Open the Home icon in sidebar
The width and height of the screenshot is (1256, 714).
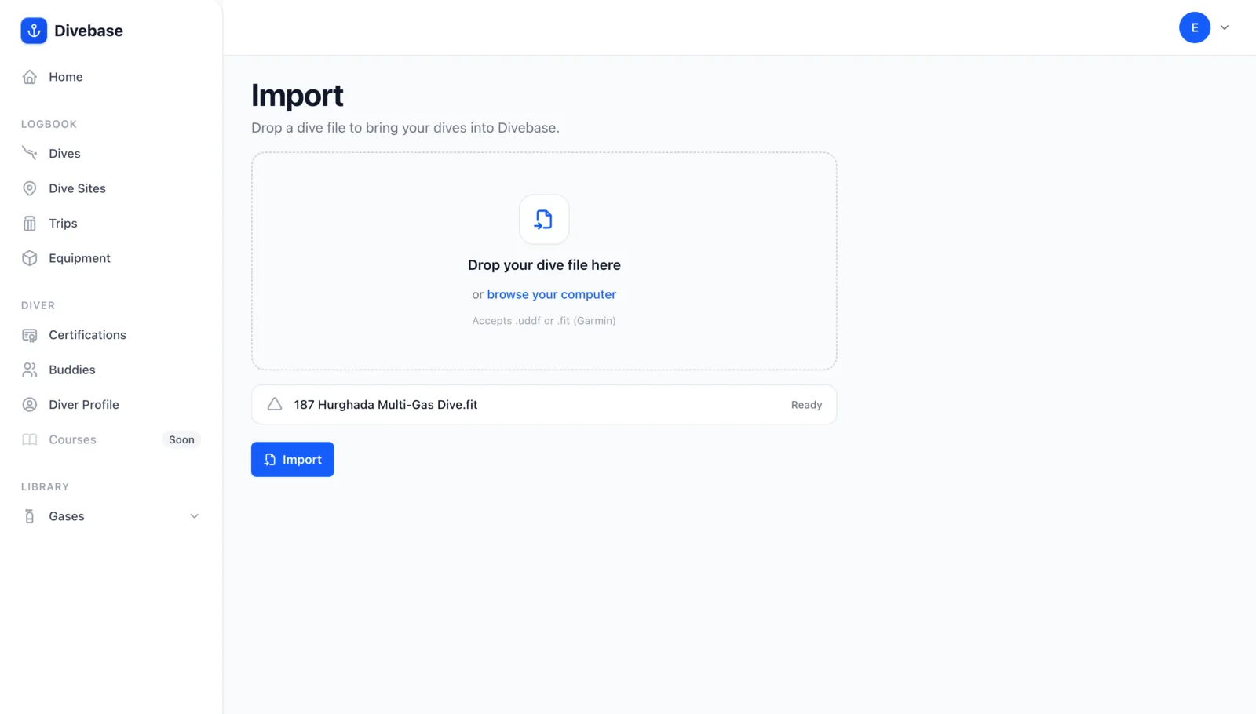[30, 77]
